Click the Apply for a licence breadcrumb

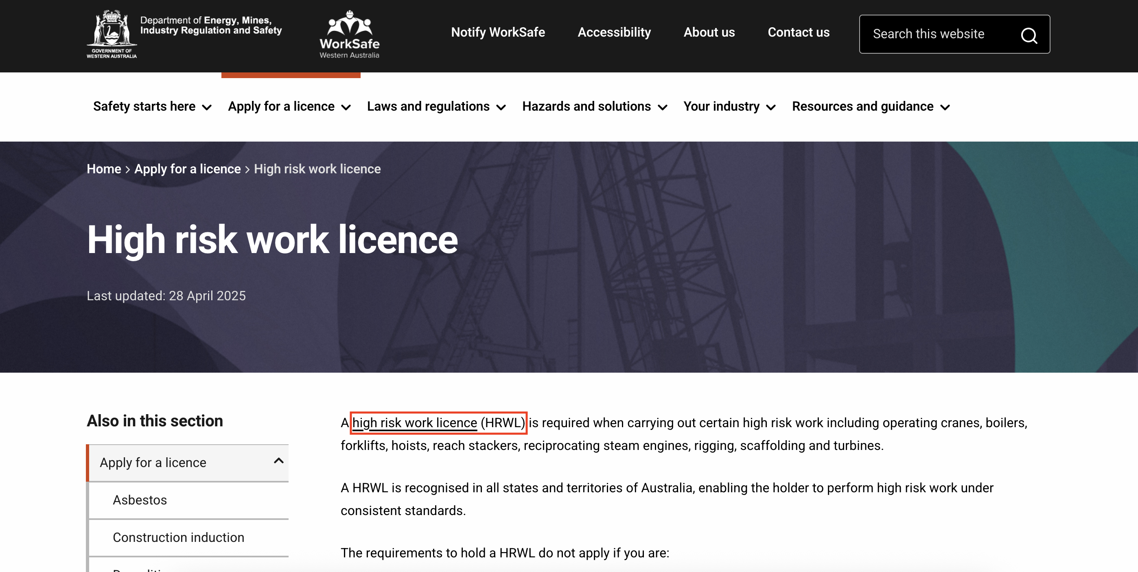(x=187, y=169)
